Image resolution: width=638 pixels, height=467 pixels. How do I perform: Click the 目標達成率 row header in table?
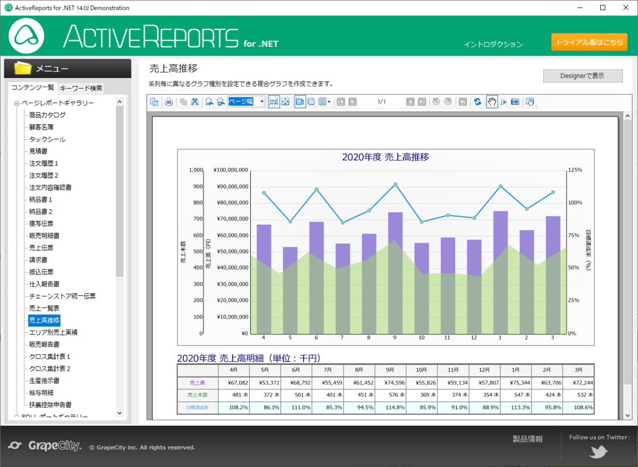pyautogui.click(x=197, y=407)
